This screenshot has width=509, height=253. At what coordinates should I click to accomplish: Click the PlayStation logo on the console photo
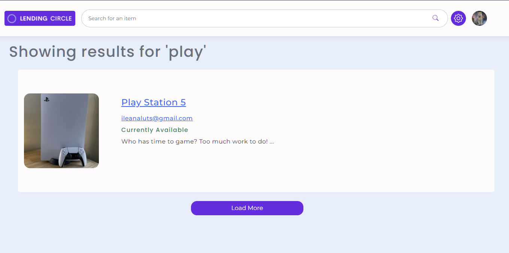click(x=46, y=99)
